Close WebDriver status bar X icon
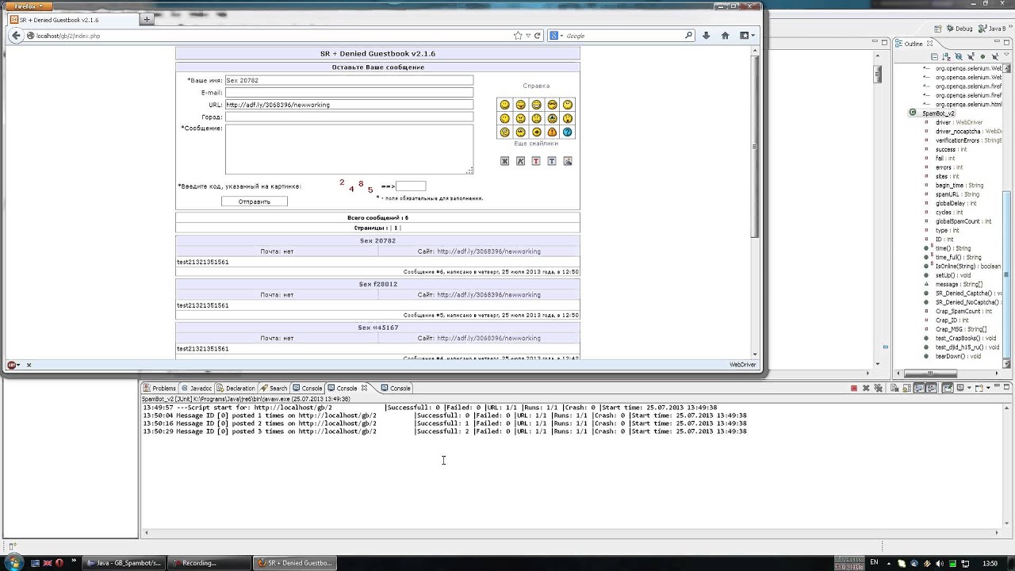This screenshot has width=1015, height=571. coord(29,365)
